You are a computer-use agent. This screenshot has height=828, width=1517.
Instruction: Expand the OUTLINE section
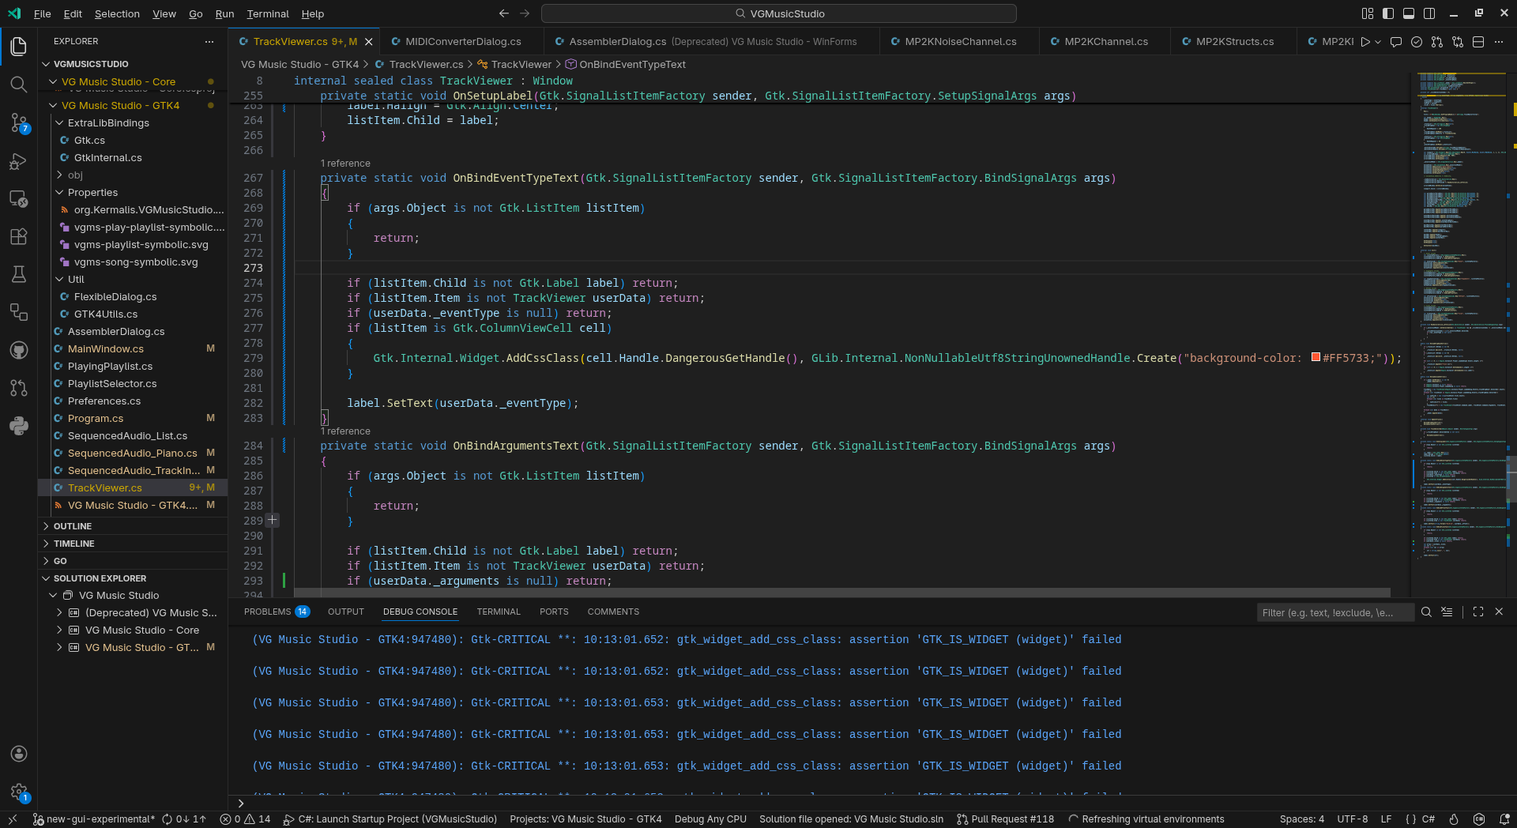[73, 526]
